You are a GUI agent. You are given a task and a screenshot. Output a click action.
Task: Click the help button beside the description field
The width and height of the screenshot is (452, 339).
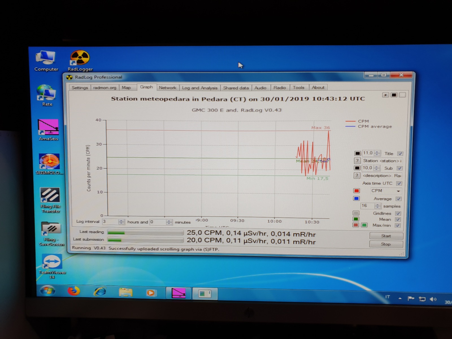357,176
